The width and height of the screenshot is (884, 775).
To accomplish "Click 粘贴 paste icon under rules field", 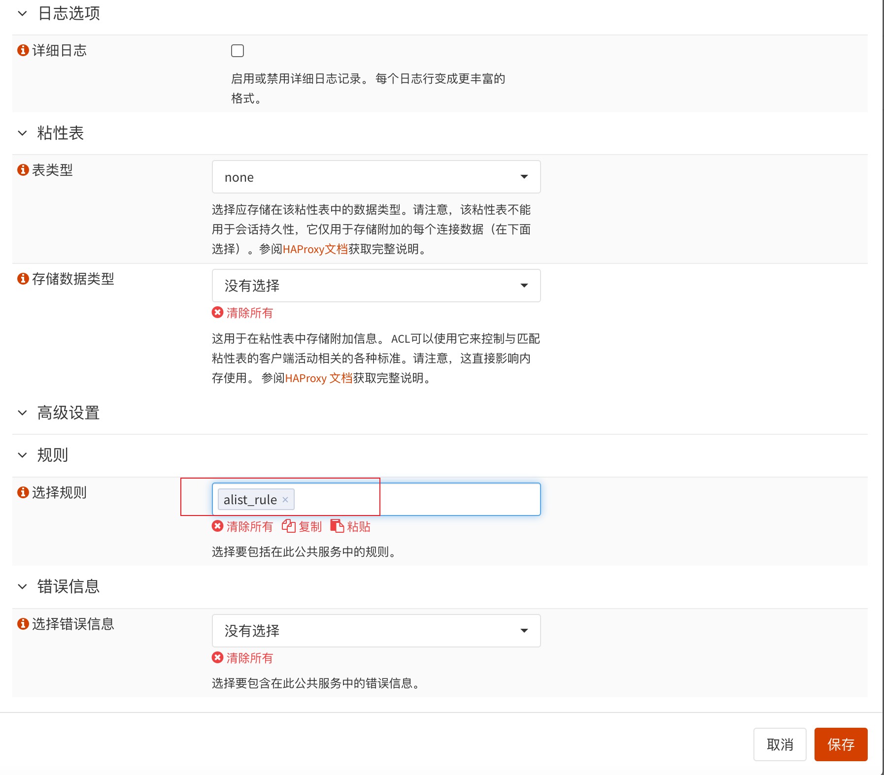I will click(338, 526).
